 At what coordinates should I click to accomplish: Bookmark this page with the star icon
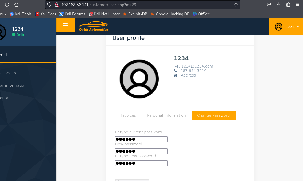[236, 5]
